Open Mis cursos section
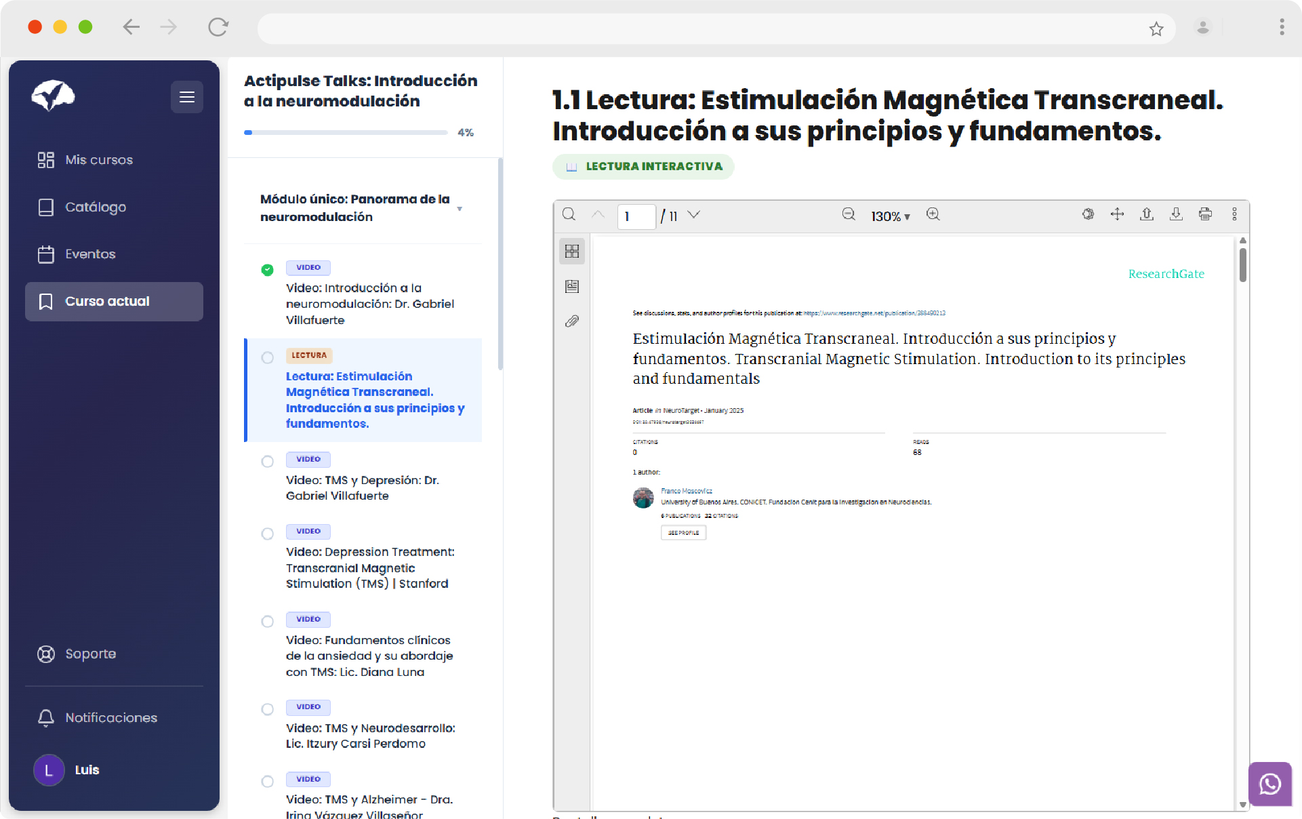This screenshot has height=819, width=1302. click(x=114, y=160)
